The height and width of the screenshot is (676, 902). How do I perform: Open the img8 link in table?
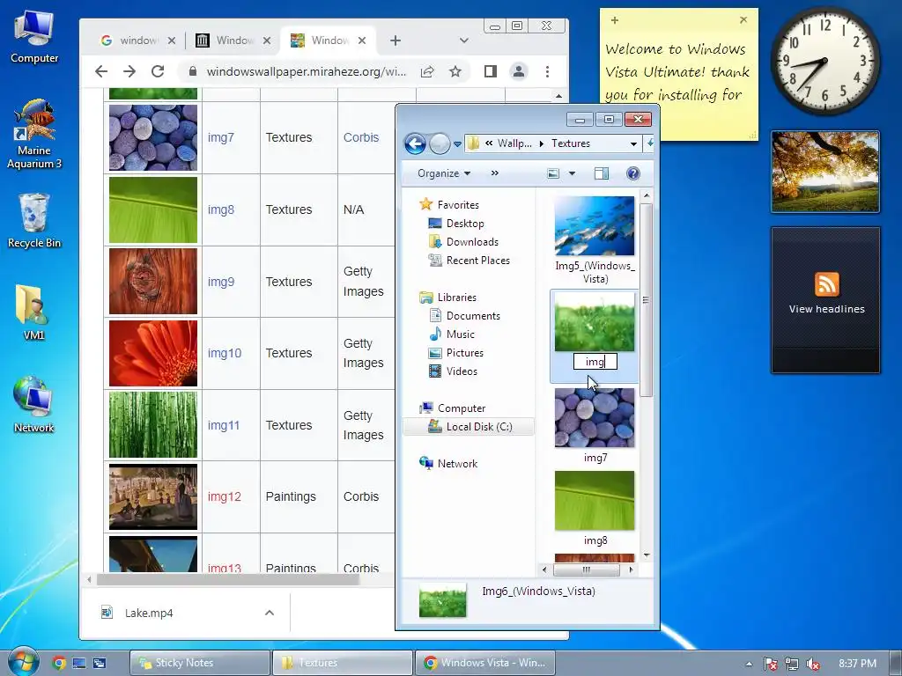[221, 209]
